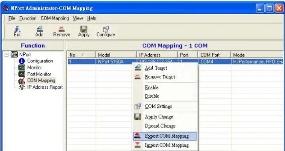Sort by the Port column header
Screen dimensions: 285x151
(188, 55)
